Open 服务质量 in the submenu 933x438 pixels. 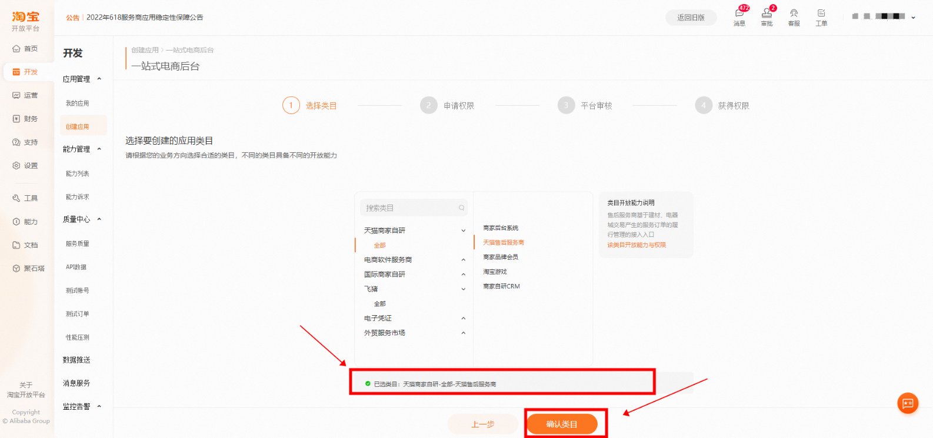78,244
